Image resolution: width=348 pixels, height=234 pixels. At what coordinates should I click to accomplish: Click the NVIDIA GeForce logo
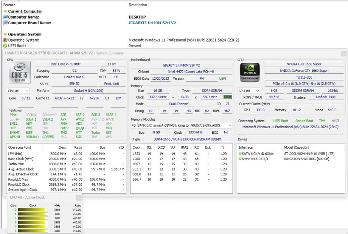point(250,73)
